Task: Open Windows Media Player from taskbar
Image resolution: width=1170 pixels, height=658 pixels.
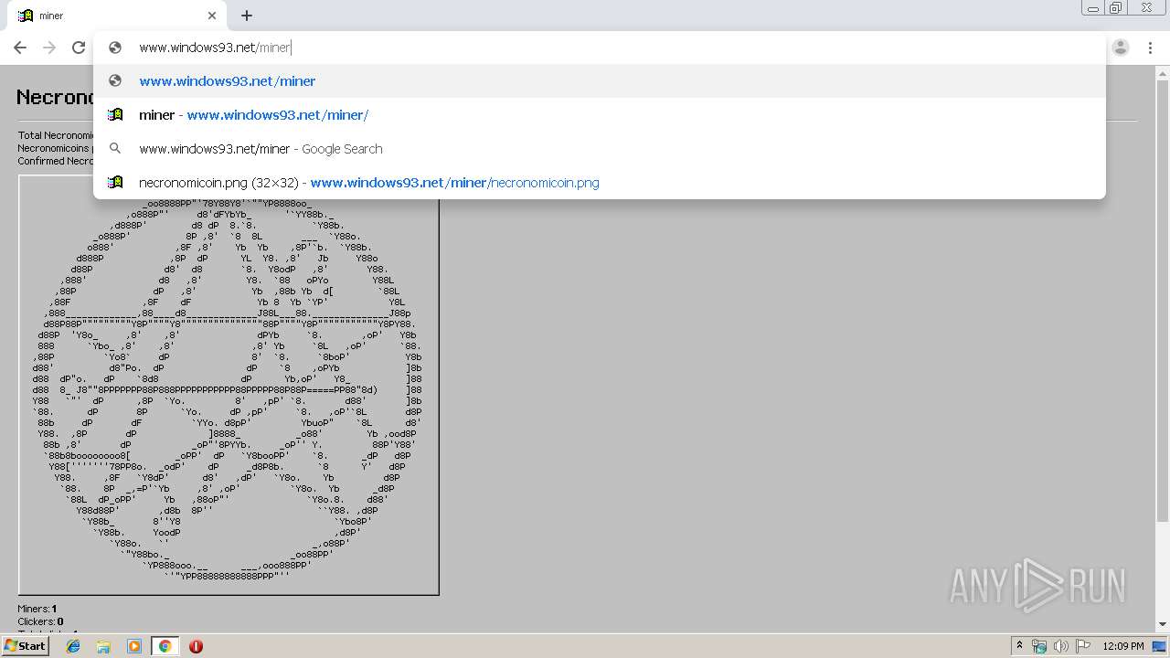Action: (134, 646)
